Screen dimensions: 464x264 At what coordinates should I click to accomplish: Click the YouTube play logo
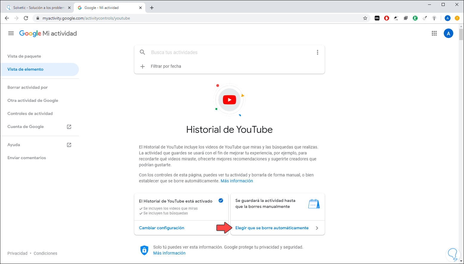coord(229,100)
